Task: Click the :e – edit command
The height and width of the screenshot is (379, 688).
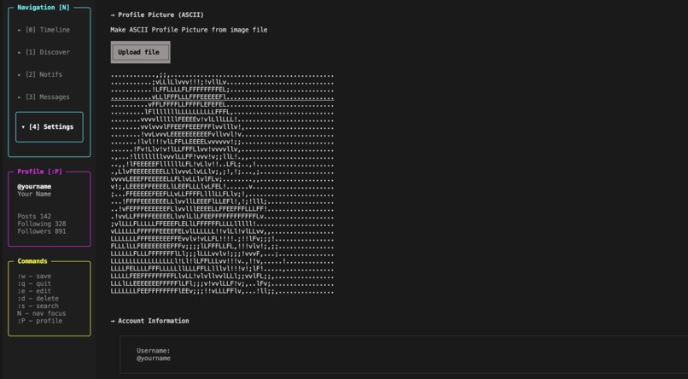Action: tap(34, 291)
